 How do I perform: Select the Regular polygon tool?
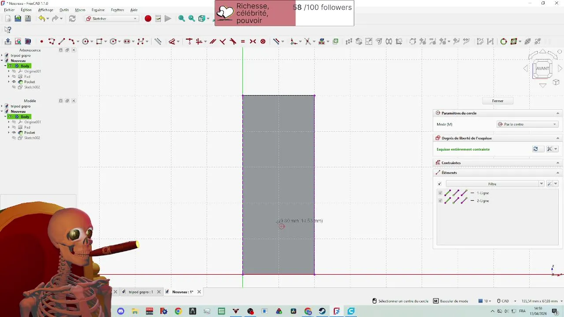(x=113, y=41)
